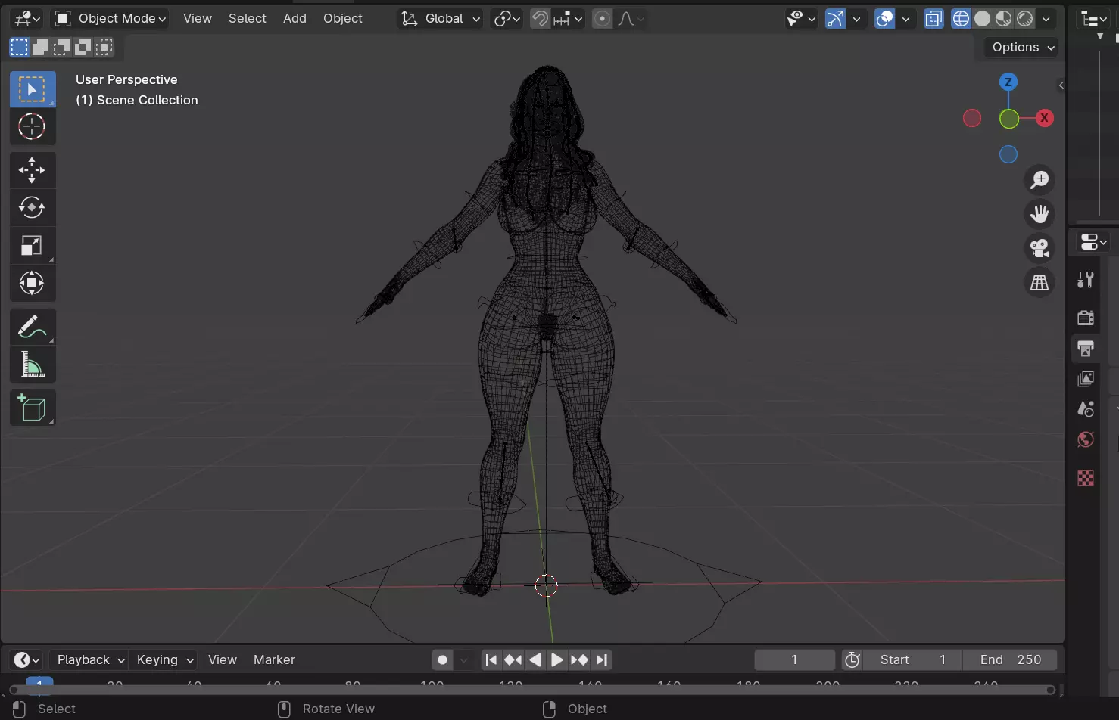The image size is (1119, 720).
Task: Switch perspective/orthographic with grid icon
Action: [x=1040, y=283]
